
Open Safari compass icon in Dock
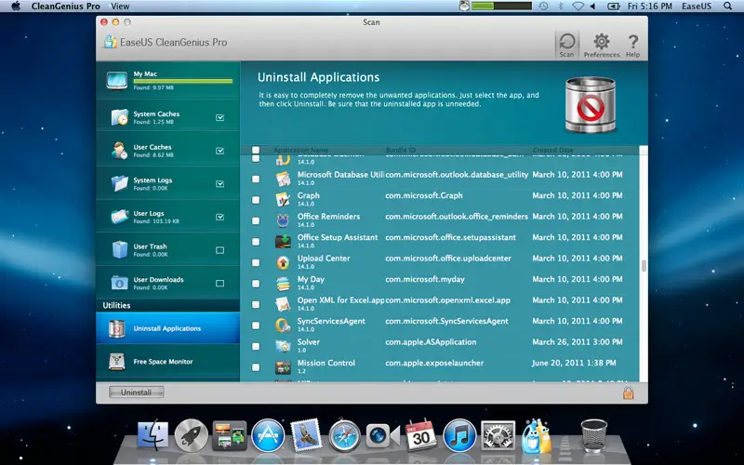tap(344, 435)
